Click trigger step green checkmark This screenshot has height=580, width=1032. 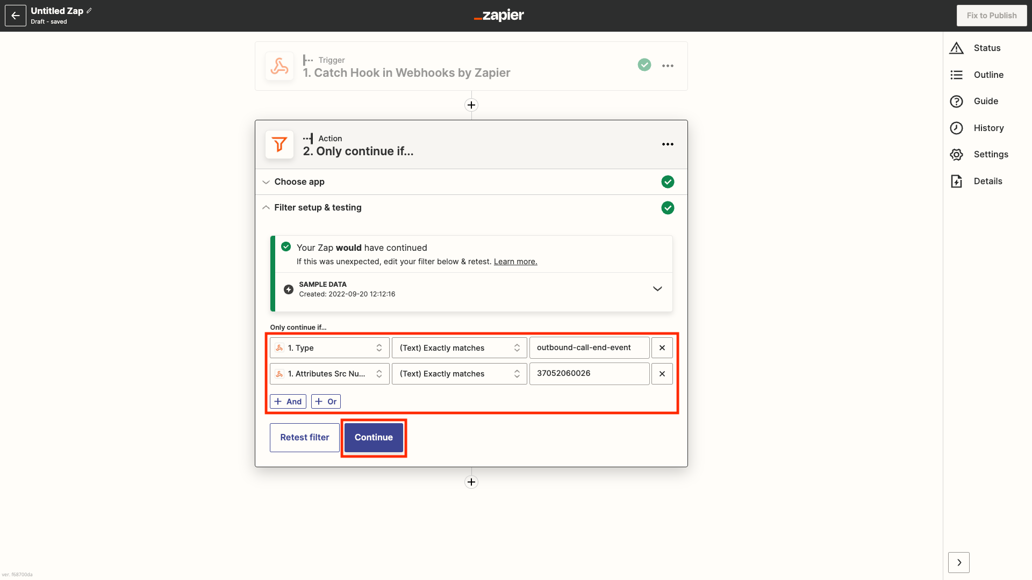644,65
